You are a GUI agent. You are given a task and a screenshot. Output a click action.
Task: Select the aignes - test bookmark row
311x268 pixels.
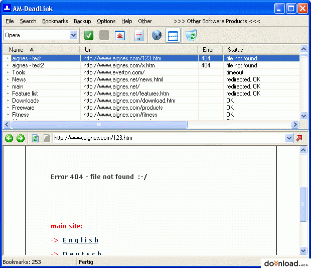click(151, 58)
